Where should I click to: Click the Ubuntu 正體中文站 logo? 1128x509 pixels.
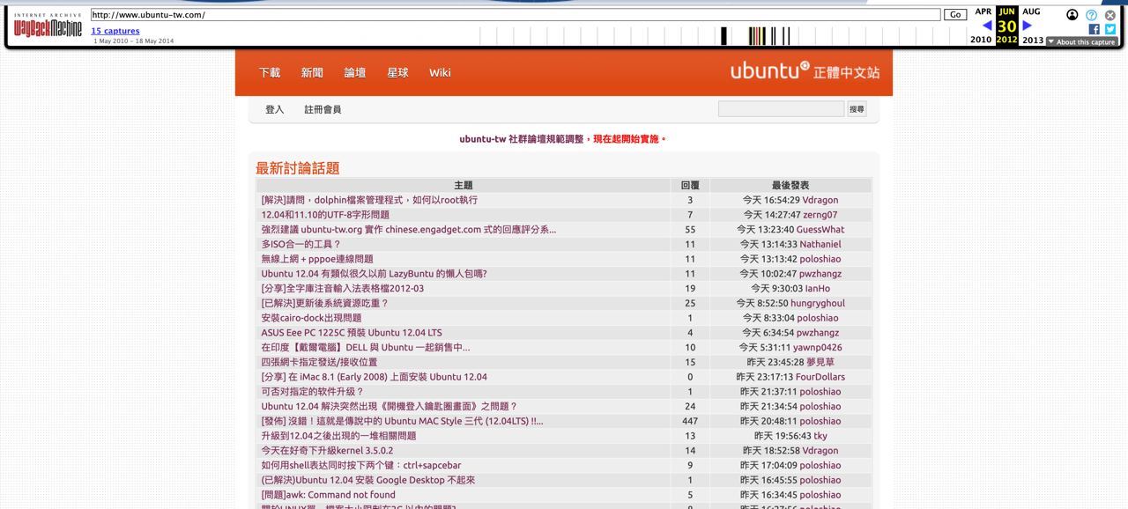point(804,71)
